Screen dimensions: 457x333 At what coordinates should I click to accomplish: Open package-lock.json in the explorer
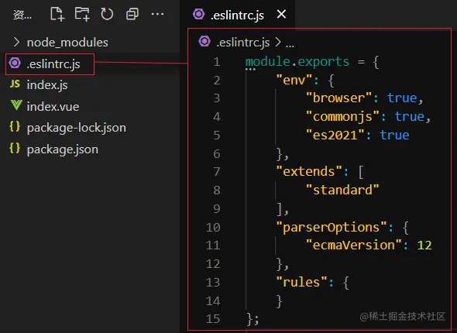click(77, 128)
